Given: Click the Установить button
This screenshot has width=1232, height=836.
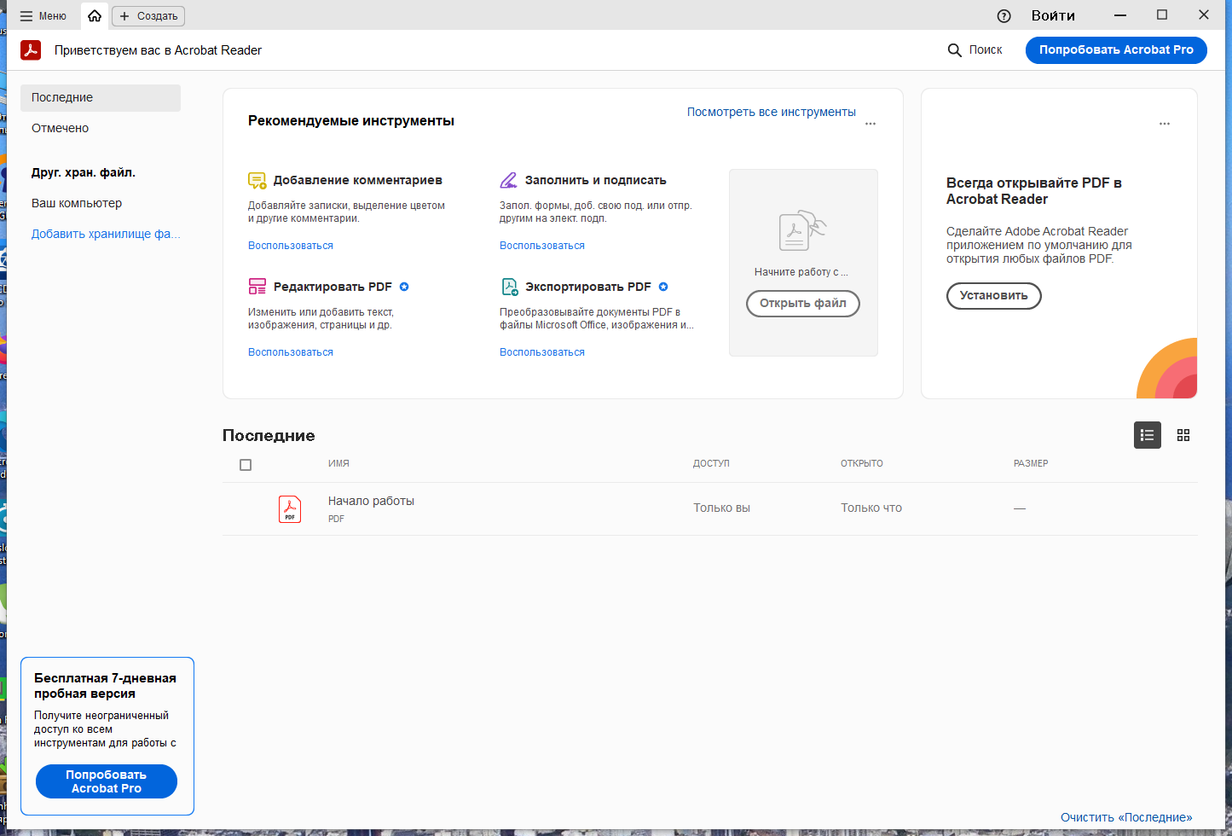Looking at the screenshot, I should tap(993, 296).
